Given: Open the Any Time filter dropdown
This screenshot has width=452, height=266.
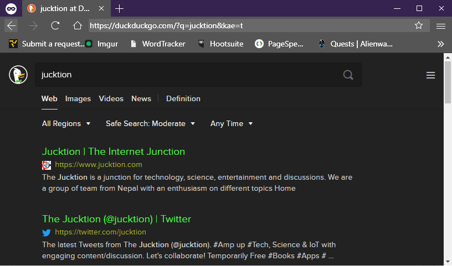Looking at the screenshot, I should pyautogui.click(x=232, y=123).
